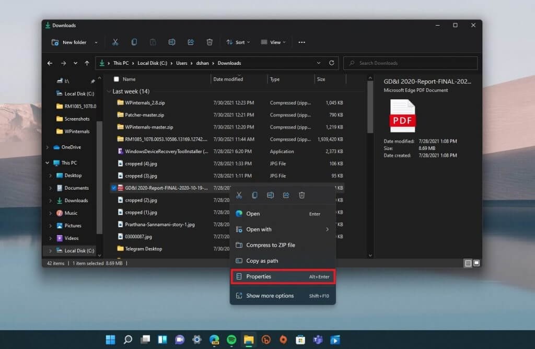The width and height of the screenshot is (535, 349).
Task: Click inside the Search Downloads box
Action: pyautogui.click(x=410, y=63)
